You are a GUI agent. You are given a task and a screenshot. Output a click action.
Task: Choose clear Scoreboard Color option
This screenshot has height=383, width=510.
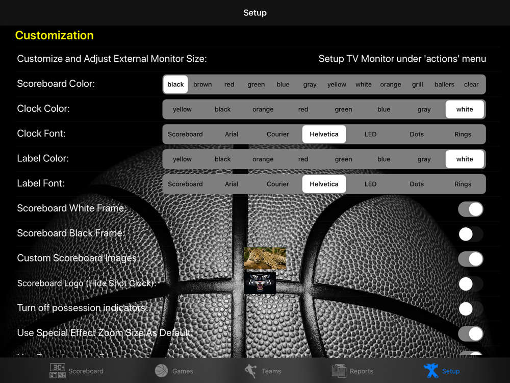(x=471, y=84)
